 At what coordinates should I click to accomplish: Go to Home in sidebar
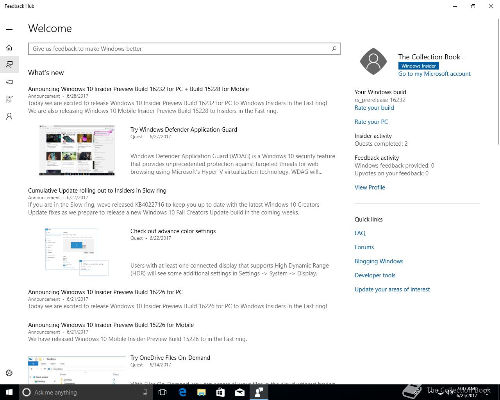coord(9,48)
